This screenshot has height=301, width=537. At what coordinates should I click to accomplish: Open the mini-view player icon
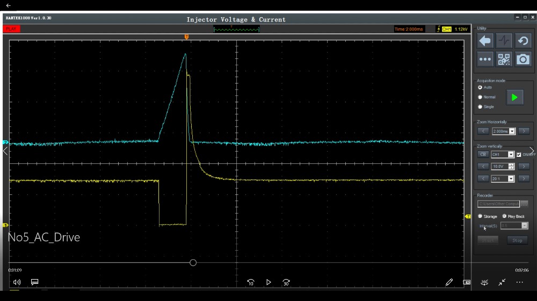coord(467,282)
